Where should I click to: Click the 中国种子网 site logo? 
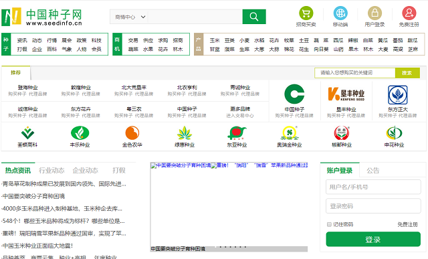click(41, 17)
